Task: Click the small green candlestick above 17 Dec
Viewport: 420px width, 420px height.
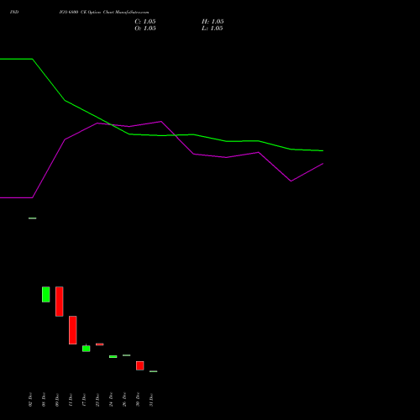Action: point(87,349)
